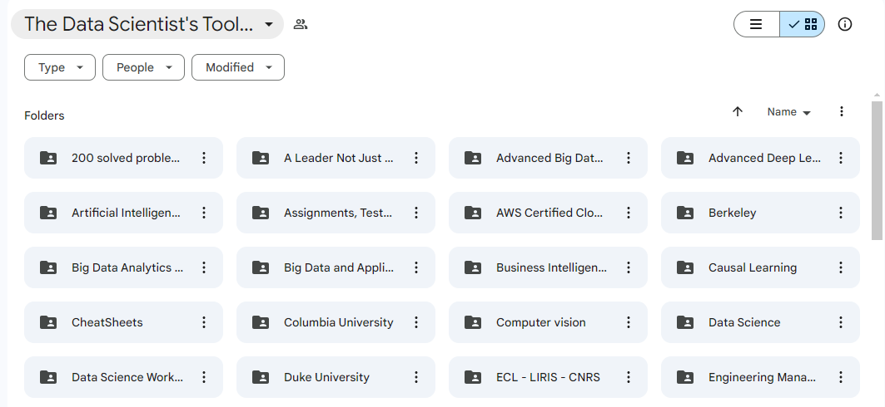The width and height of the screenshot is (885, 407).
Task: Open more actions for Columbia University folder
Action: coord(416,322)
